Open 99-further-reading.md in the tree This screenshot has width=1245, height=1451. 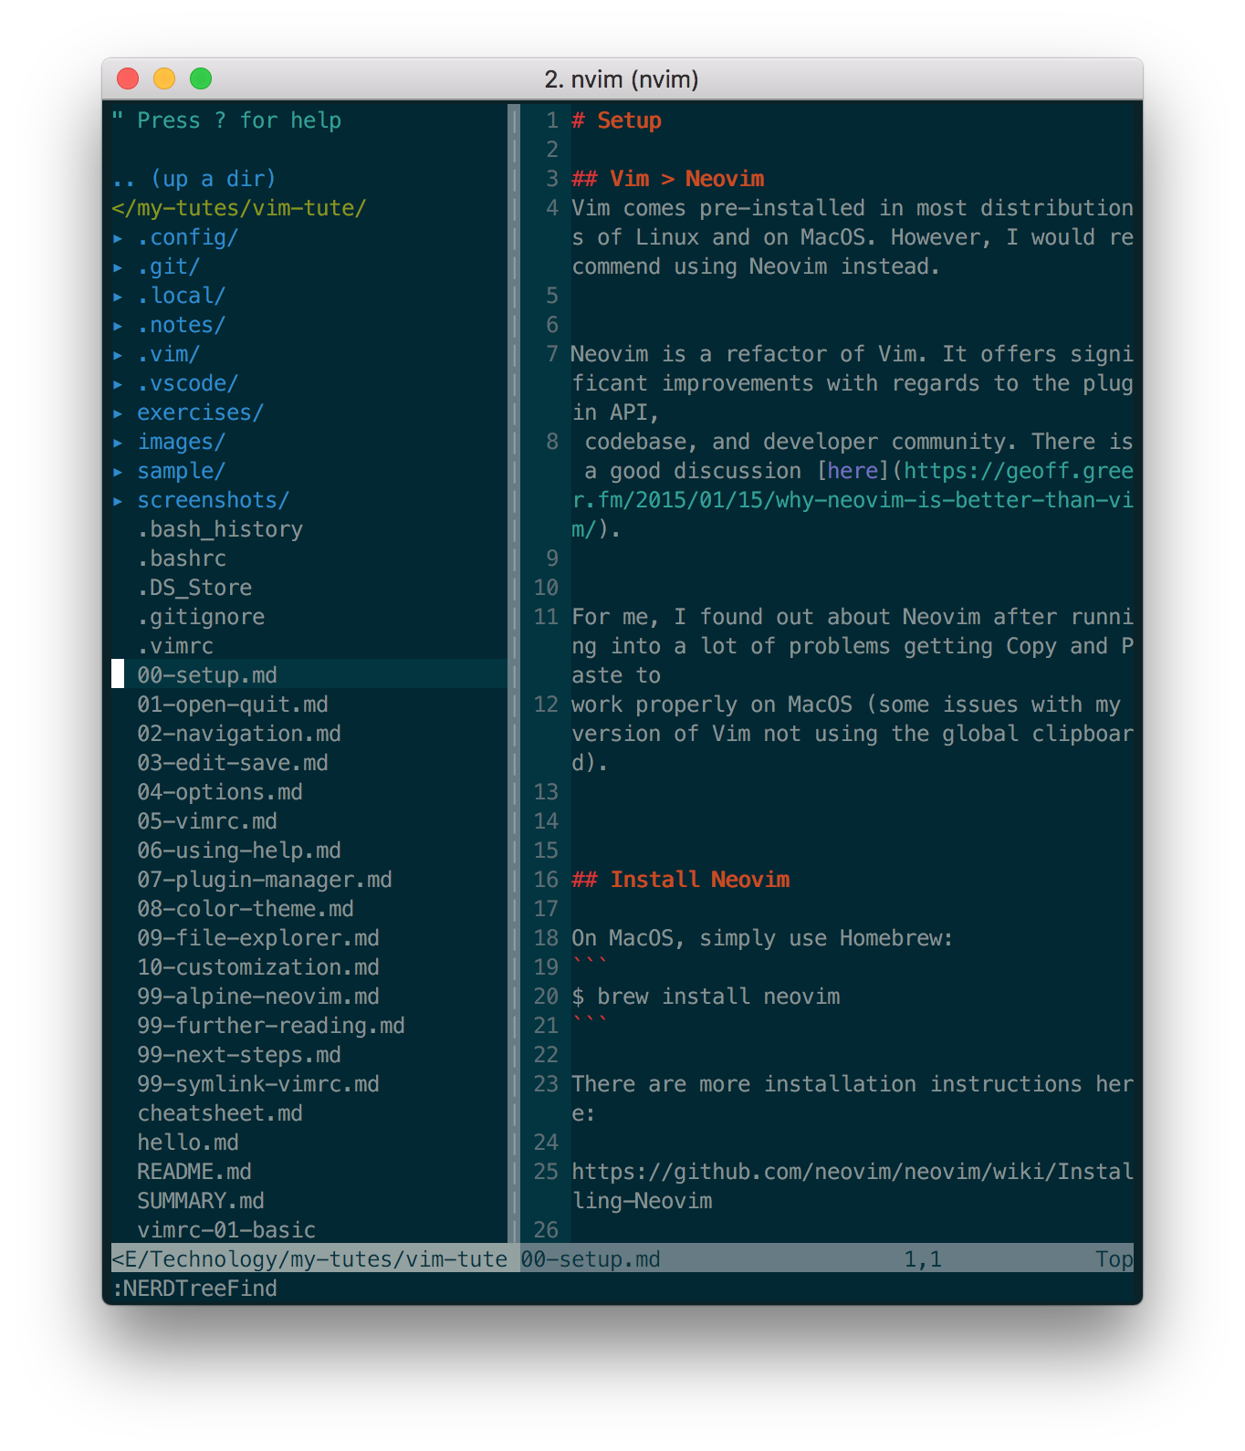[x=271, y=1026]
